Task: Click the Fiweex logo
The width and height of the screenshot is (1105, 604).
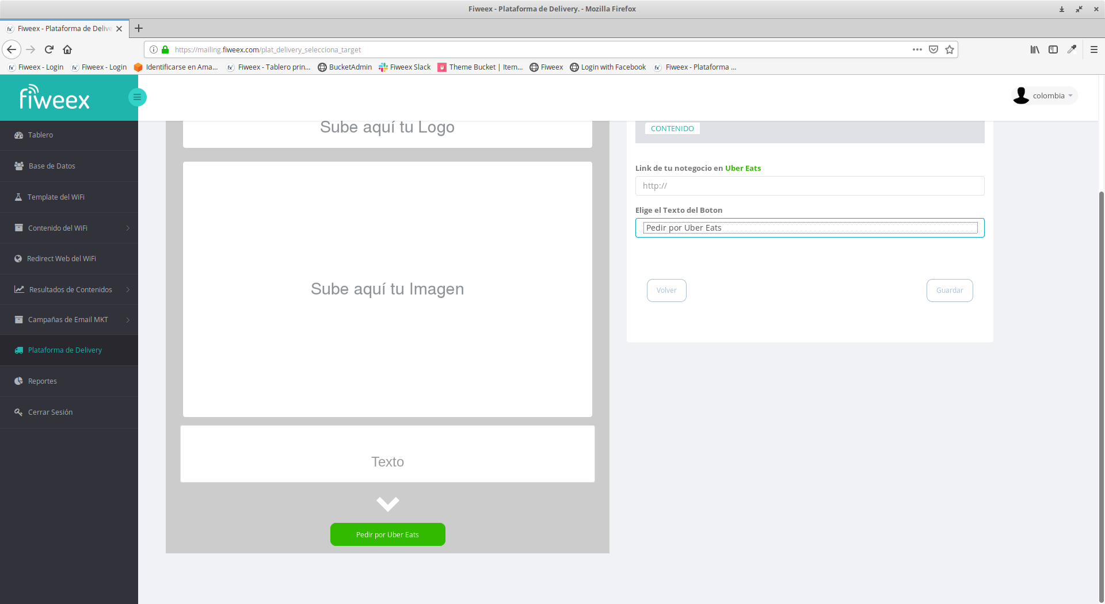Action: (x=55, y=98)
